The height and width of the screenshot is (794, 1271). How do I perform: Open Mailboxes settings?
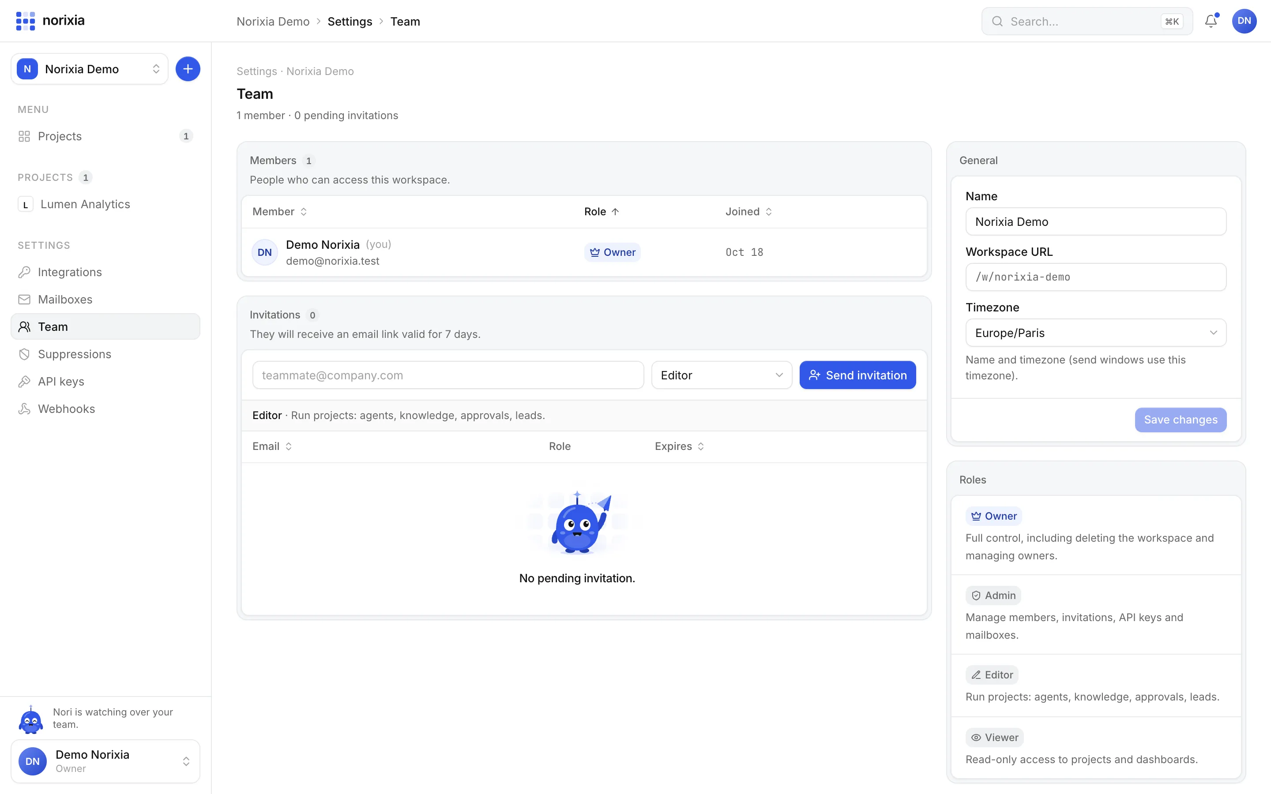coord(105,300)
